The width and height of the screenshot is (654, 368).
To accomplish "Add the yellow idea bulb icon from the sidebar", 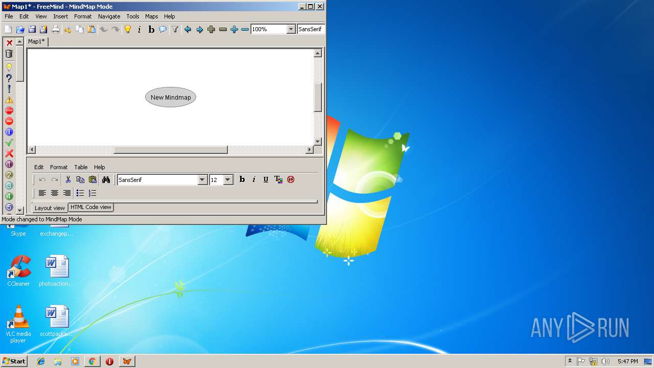I will tap(9, 67).
